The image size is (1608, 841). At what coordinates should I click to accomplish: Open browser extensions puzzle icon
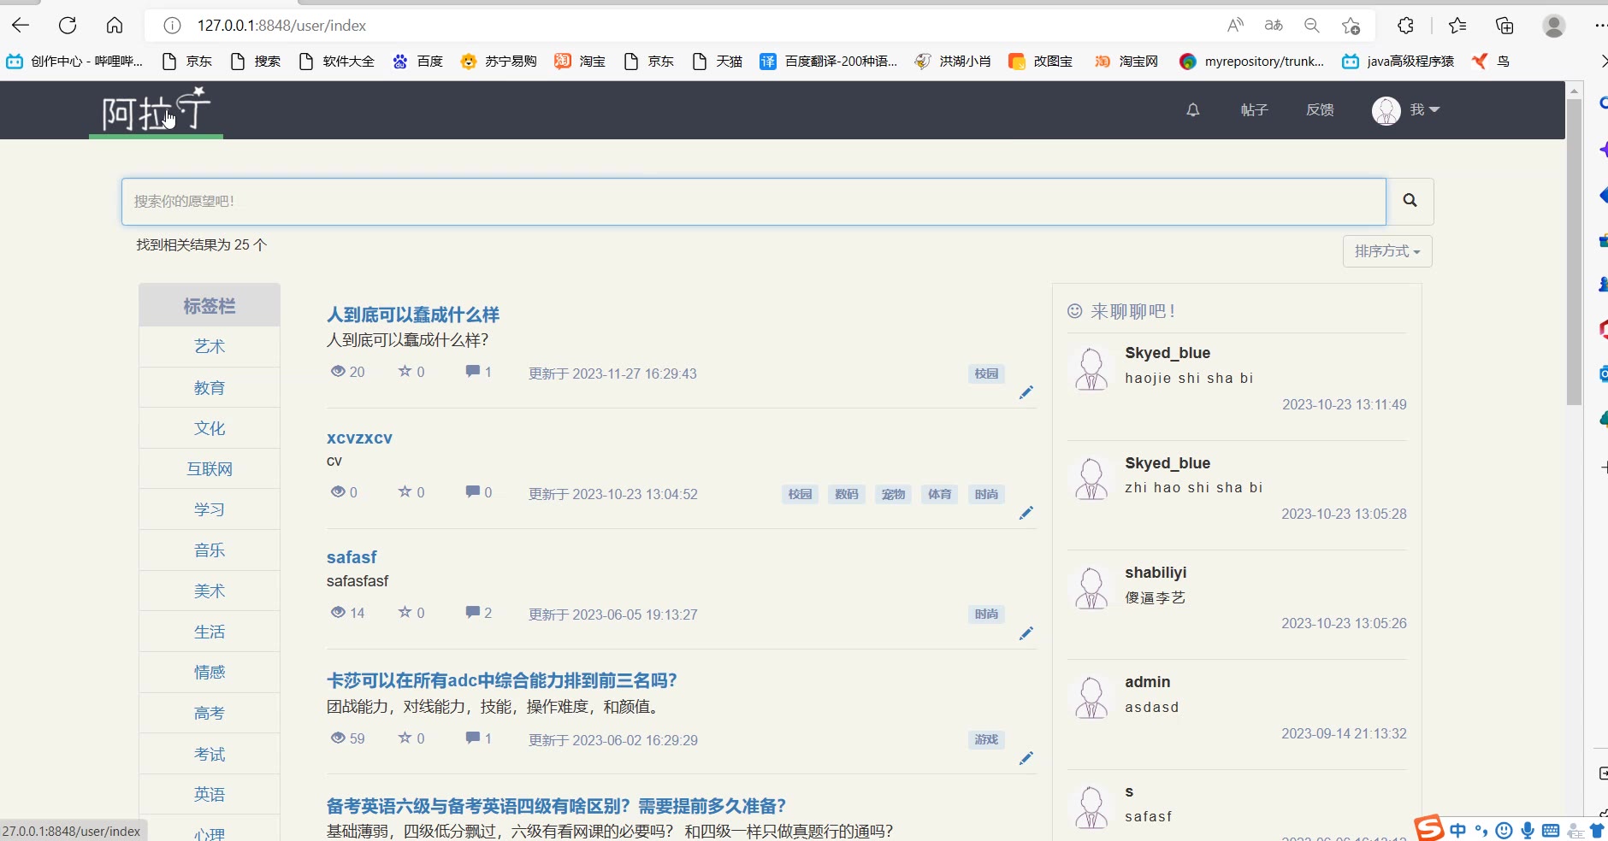(1405, 26)
